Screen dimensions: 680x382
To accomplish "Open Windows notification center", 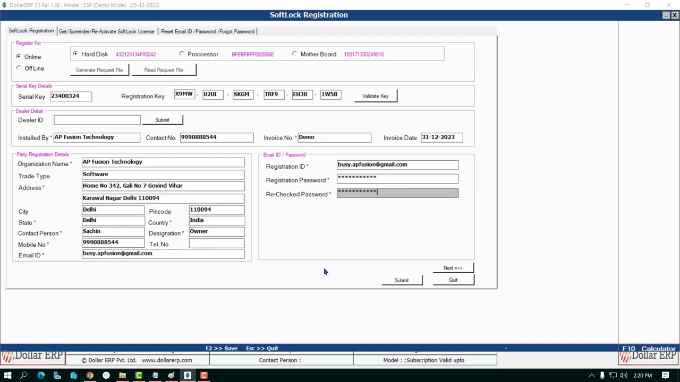I will point(665,375).
